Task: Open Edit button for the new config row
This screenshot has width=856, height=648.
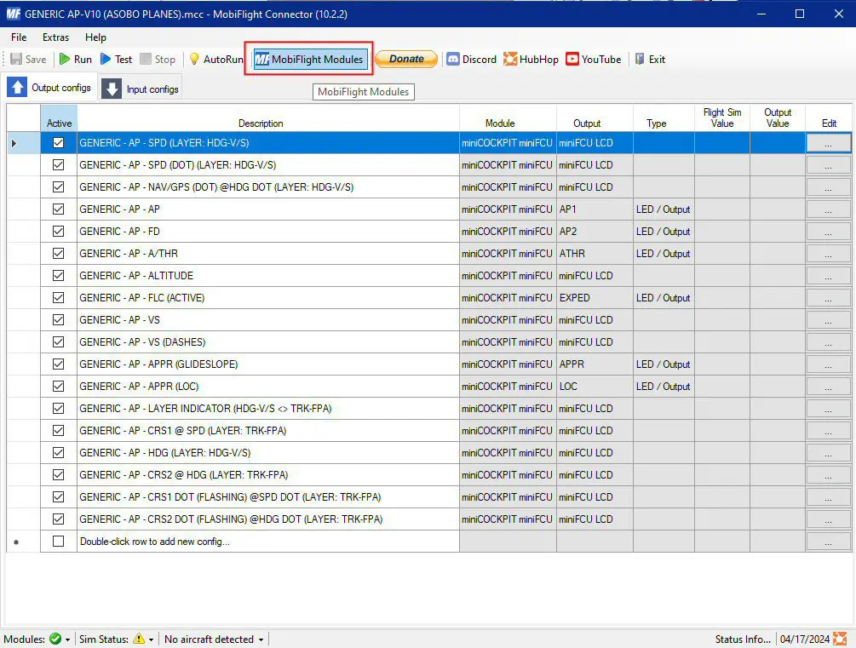Action: click(x=828, y=541)
